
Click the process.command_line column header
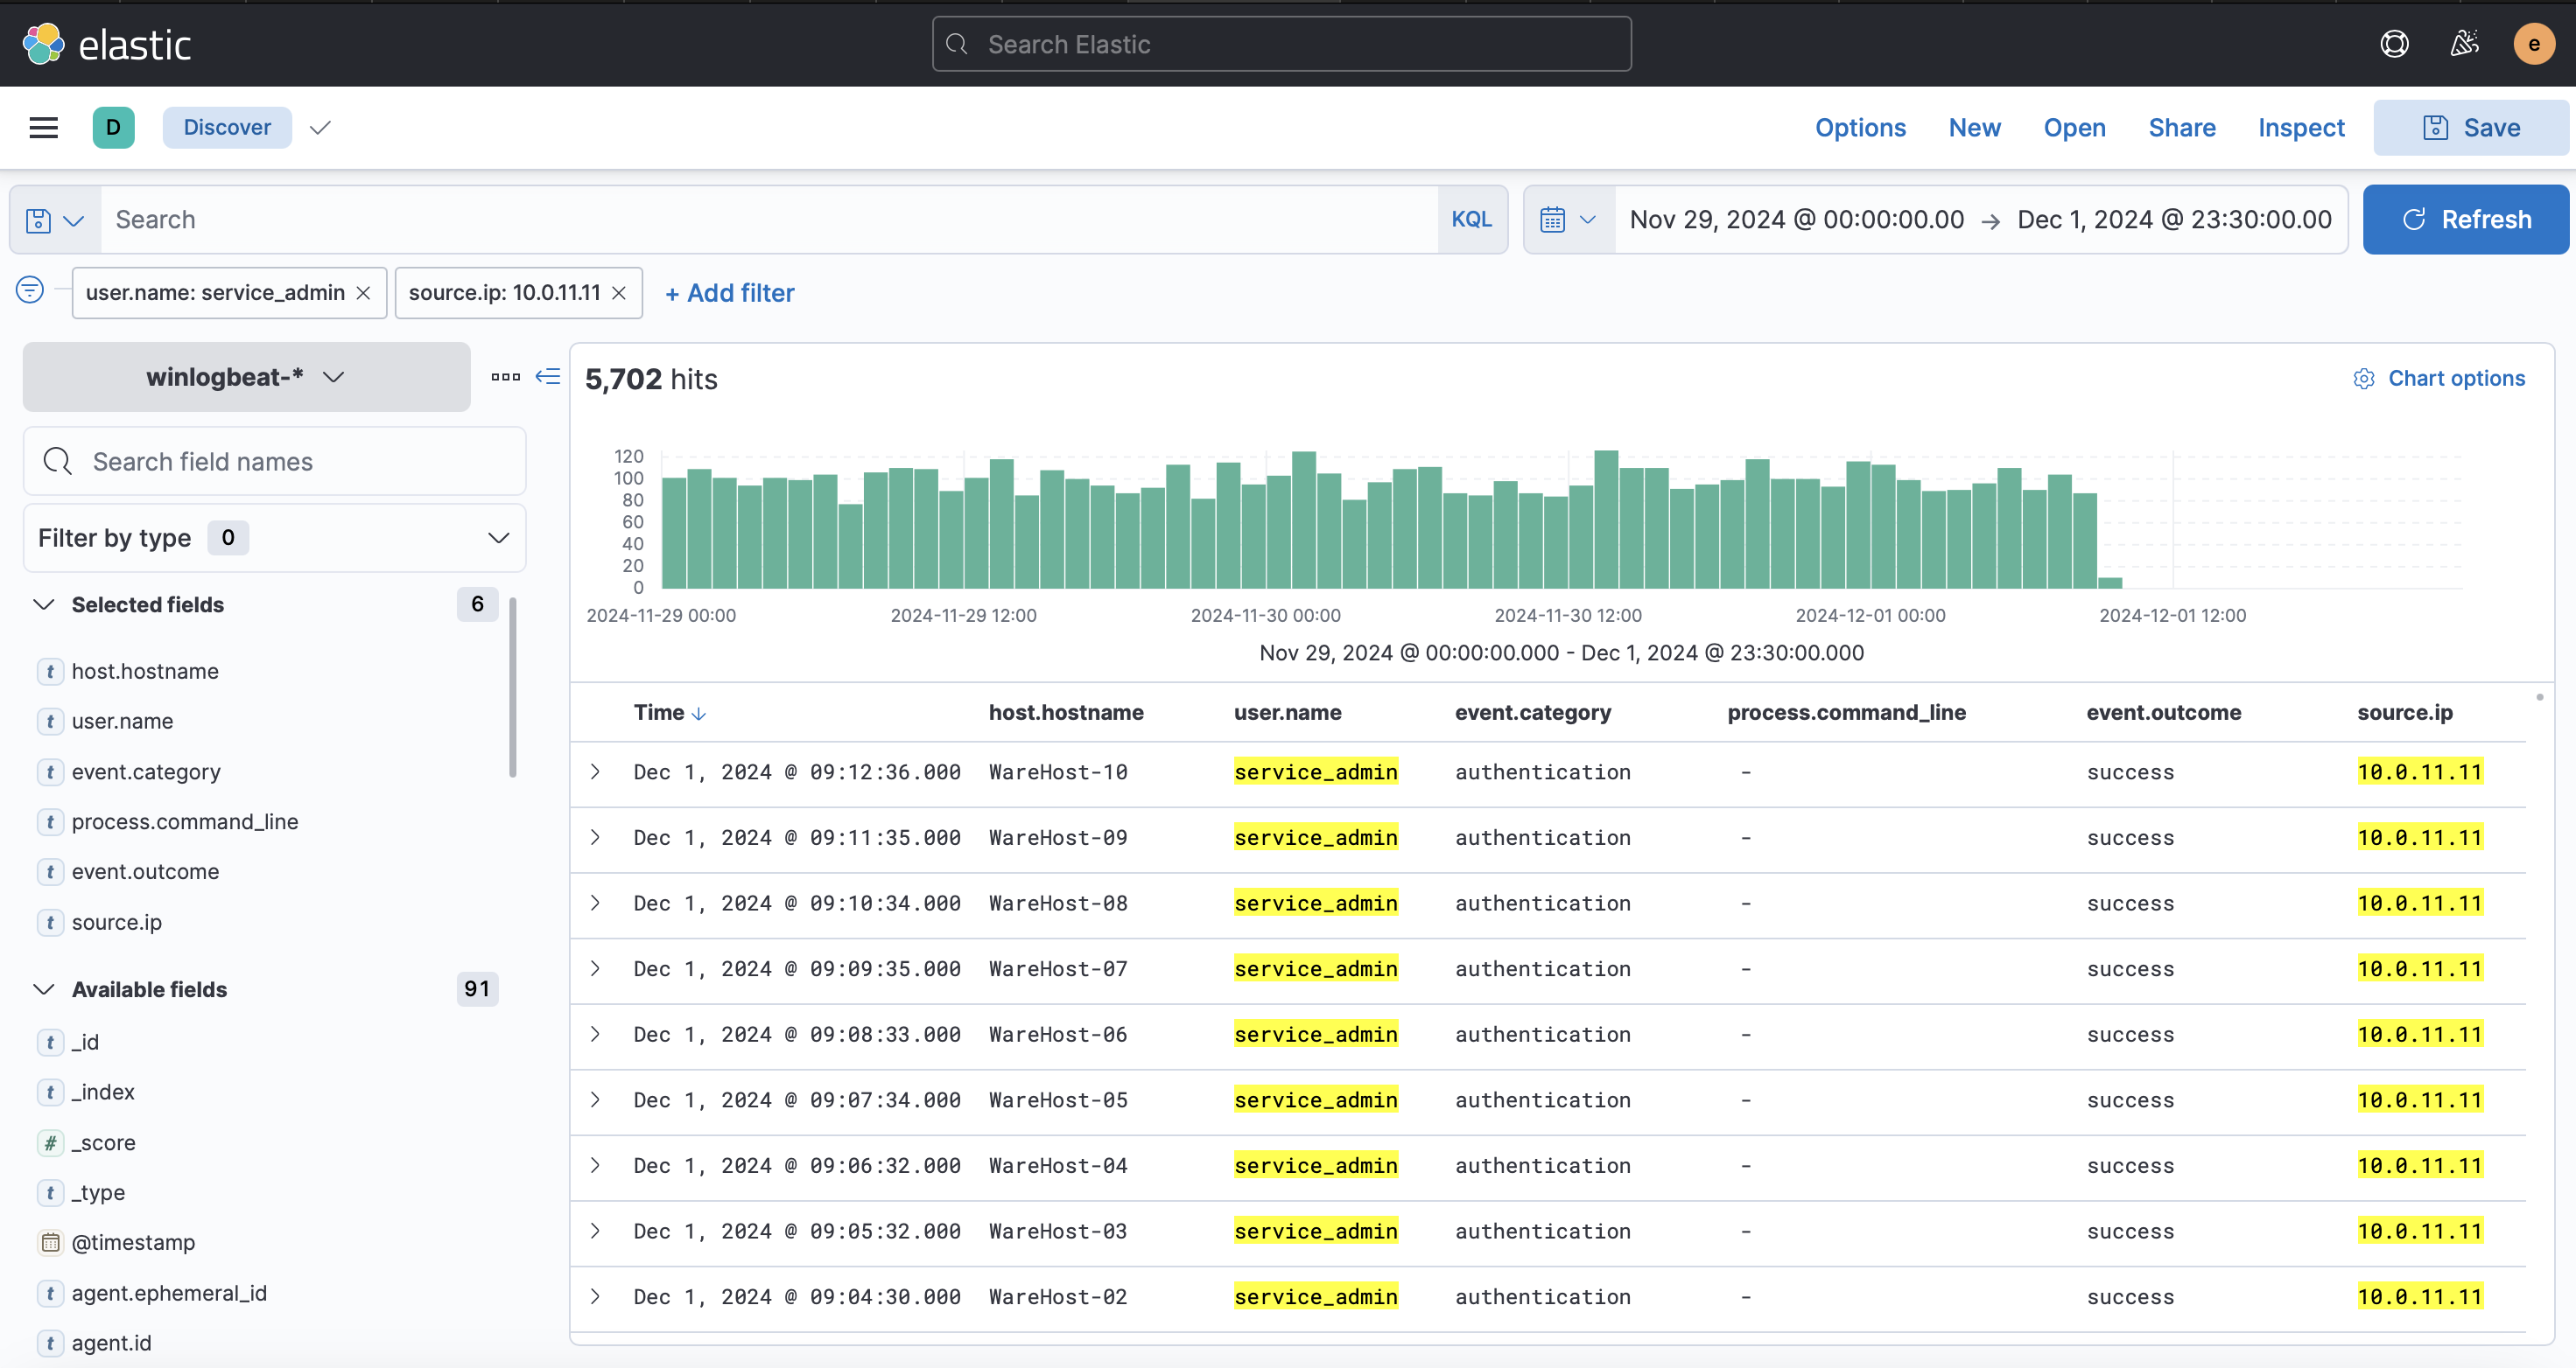1846,713
